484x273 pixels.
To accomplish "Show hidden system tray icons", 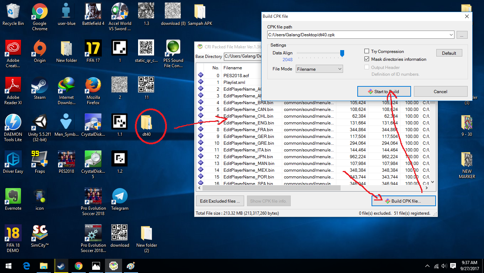I will pyautogui.click(x=427, y=266).
